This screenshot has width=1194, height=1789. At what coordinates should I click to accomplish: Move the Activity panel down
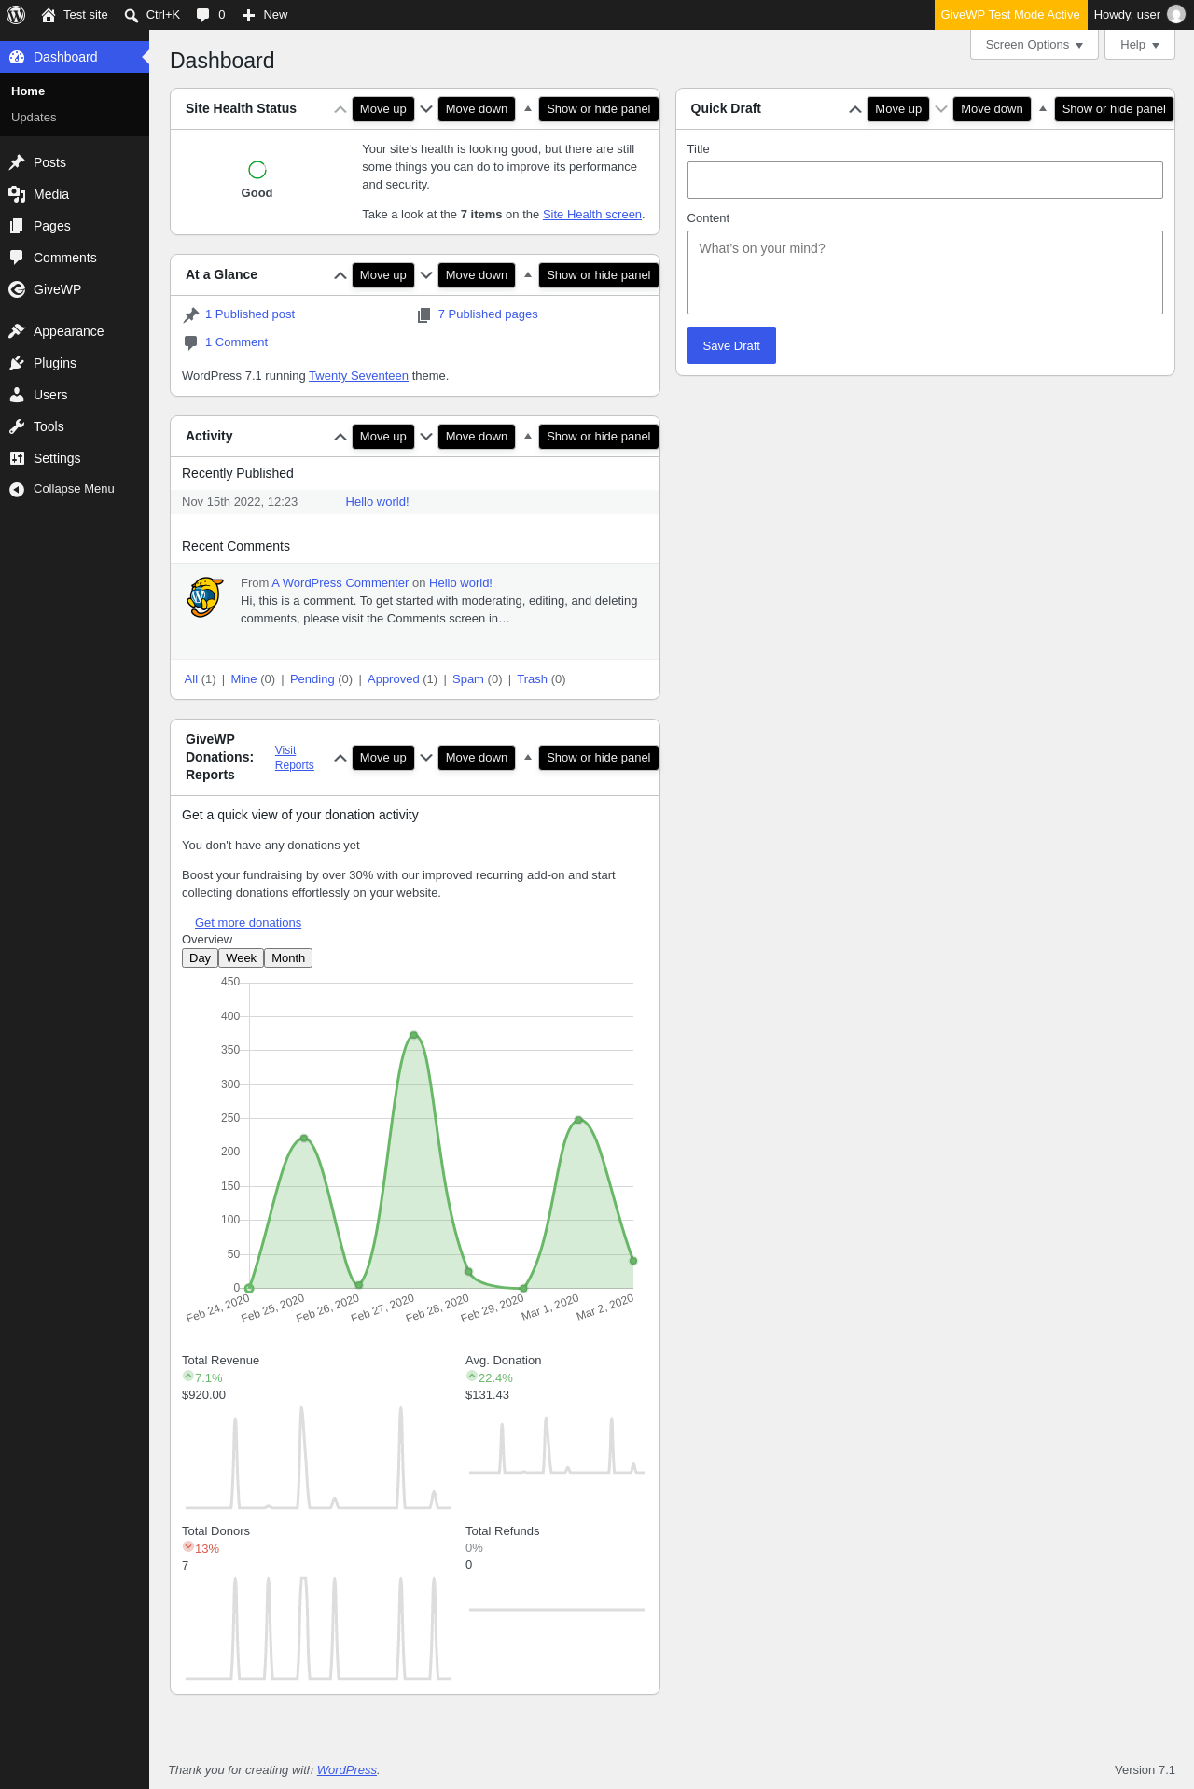pos(426,437)
